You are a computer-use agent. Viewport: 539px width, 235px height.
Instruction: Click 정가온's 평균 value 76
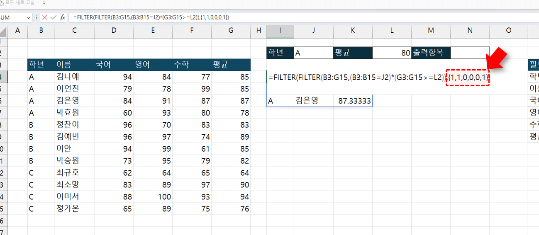[231, 209]
